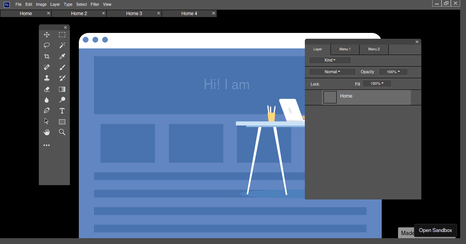Select the Home layer thumbnail
This screenshot has width=466, height=244.
(330, 97)
